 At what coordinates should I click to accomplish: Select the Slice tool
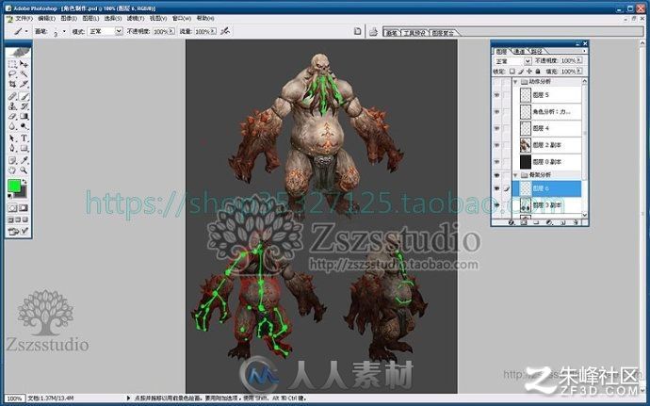click(x=24, y=84)
